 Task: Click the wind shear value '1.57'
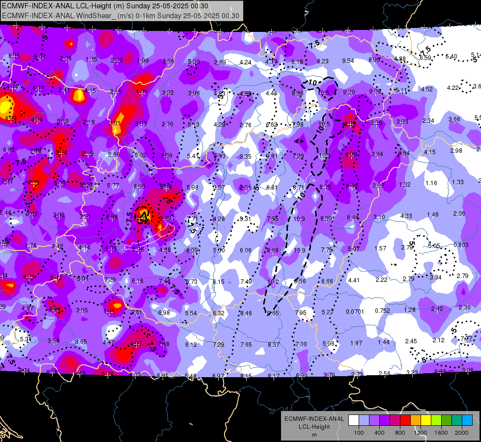(x=380, y=248)
